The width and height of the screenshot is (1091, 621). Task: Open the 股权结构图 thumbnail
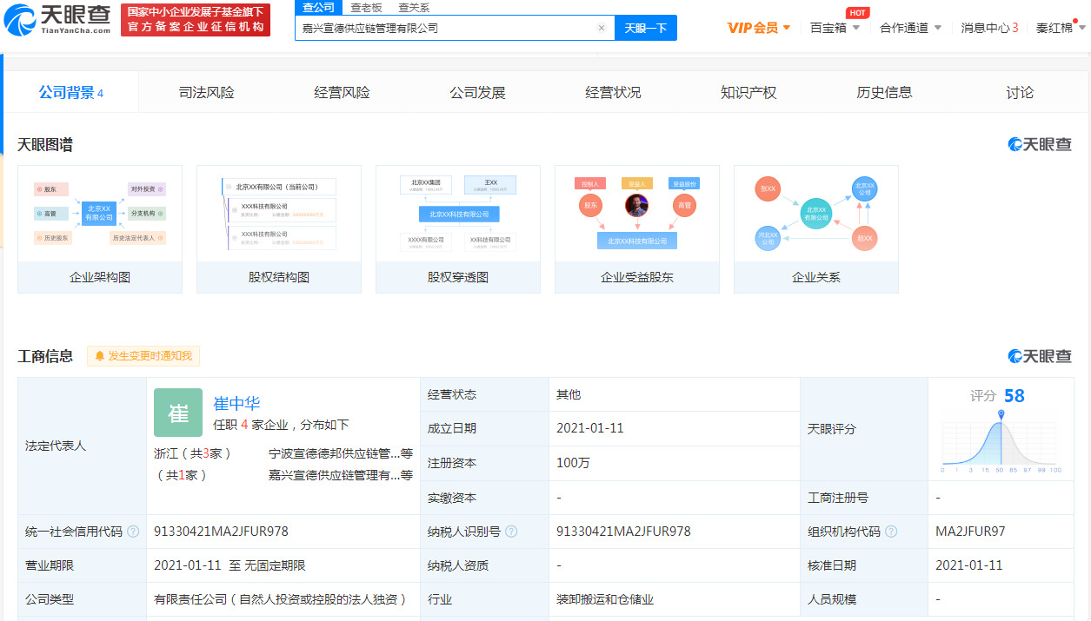click(x=279, y=229)
